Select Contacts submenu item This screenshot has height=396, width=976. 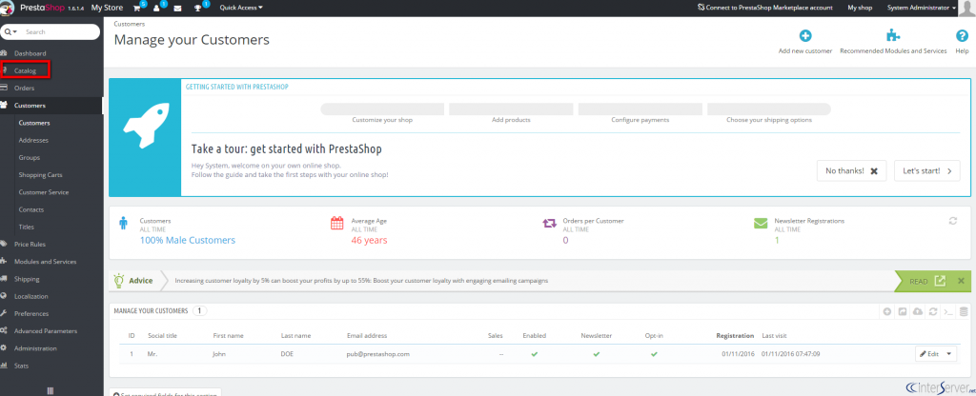(31, 210)
